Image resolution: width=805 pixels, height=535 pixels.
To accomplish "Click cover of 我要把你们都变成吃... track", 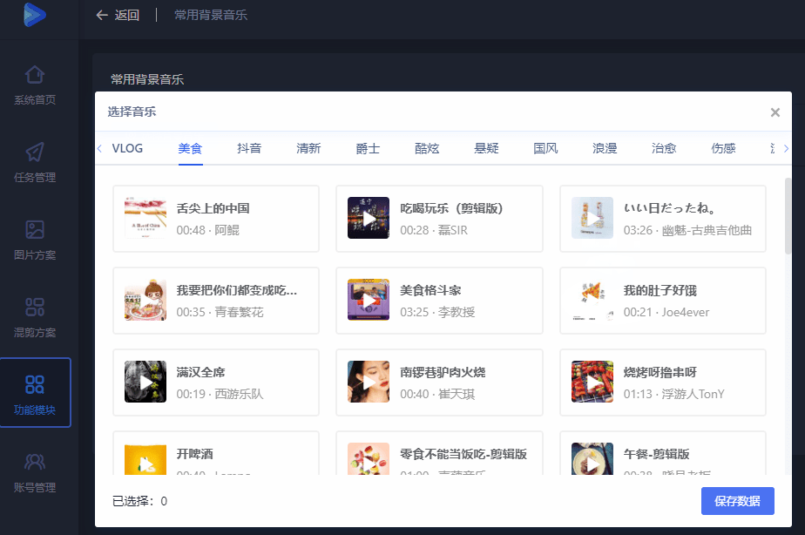I will pos(145,300).
